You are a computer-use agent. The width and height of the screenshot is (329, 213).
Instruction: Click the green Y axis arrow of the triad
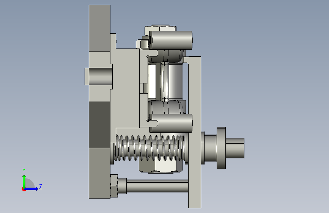[x=24, y=181]
